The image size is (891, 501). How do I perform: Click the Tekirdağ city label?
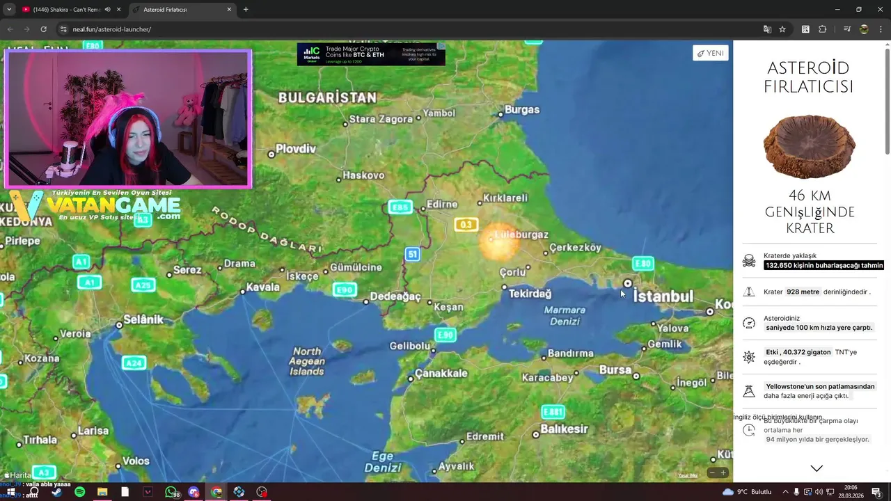(x=530, y=294)
